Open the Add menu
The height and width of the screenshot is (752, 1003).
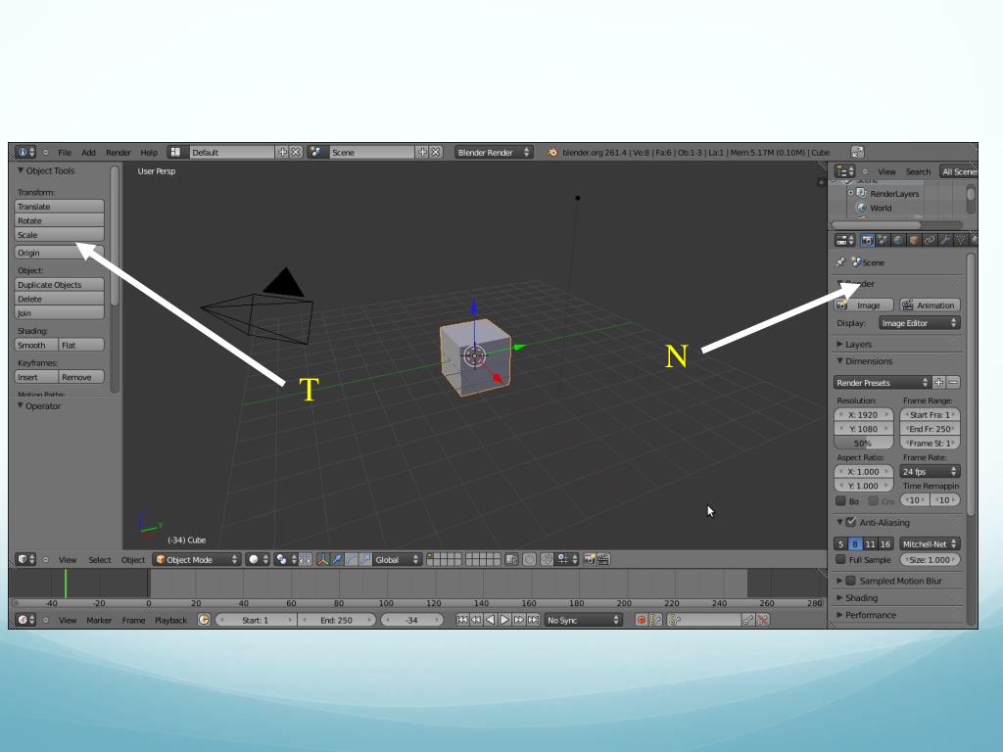pyautogui.click(x=88, y=152)
